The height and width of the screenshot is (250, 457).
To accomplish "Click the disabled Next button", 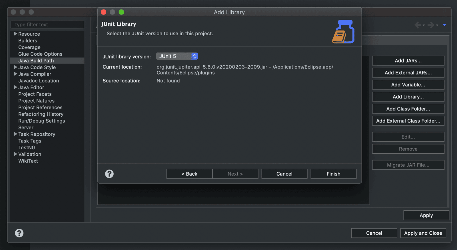I will coord(235,174).
